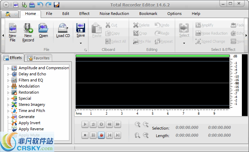This screenshot has width=249, height=152.
Task: Click the Paste clipboard icon
Action: 97,28
